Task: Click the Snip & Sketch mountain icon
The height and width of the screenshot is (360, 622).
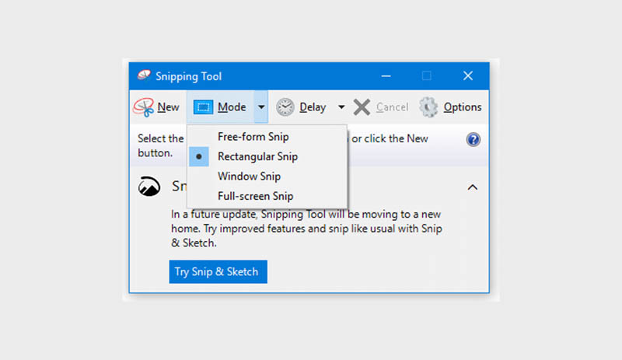Action: (x=149, y=187)
